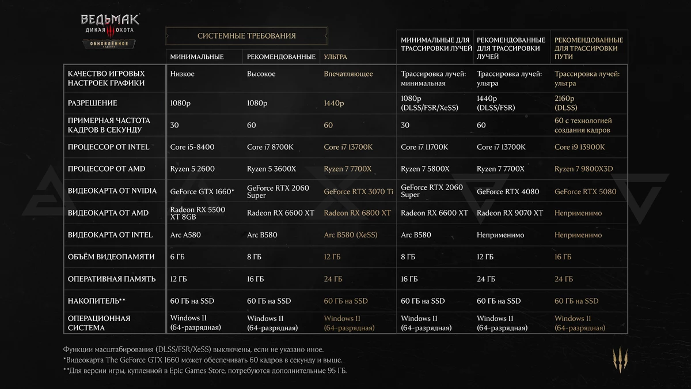The image size is (691, 389).
Task: Click the Epic Games Store footnote text
Action: click(x=205, y=370)
